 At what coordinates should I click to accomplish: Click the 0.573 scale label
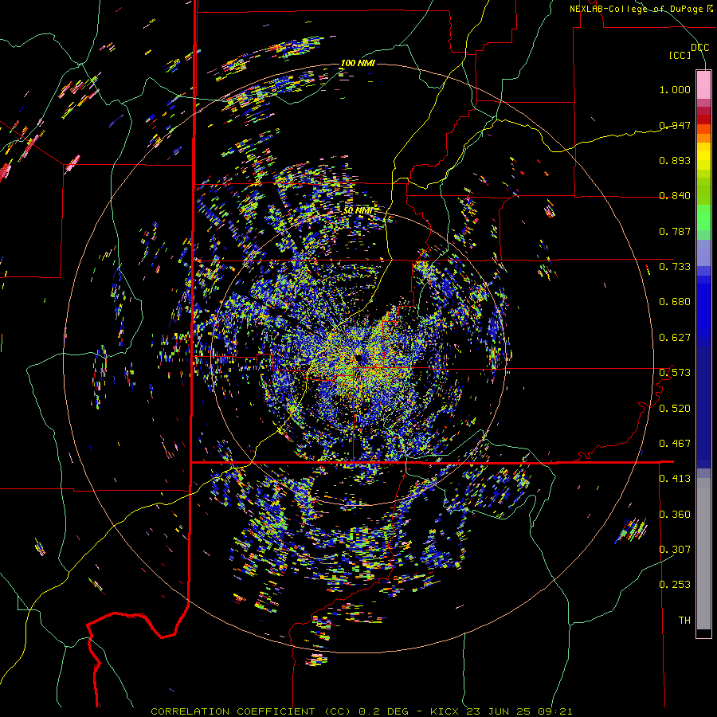pyautogui.click(x=675, y=372)
